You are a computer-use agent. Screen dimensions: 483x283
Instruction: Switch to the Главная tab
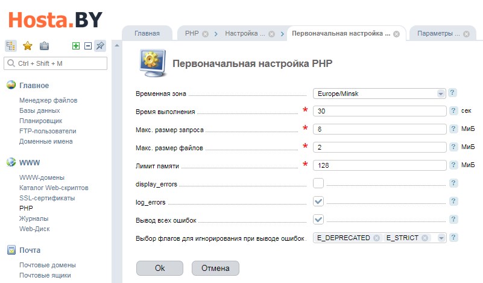point(147,33)
